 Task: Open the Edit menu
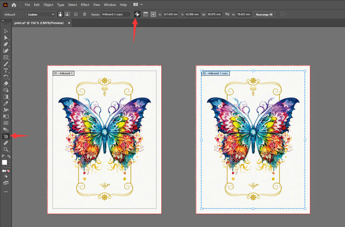[37, 5]
